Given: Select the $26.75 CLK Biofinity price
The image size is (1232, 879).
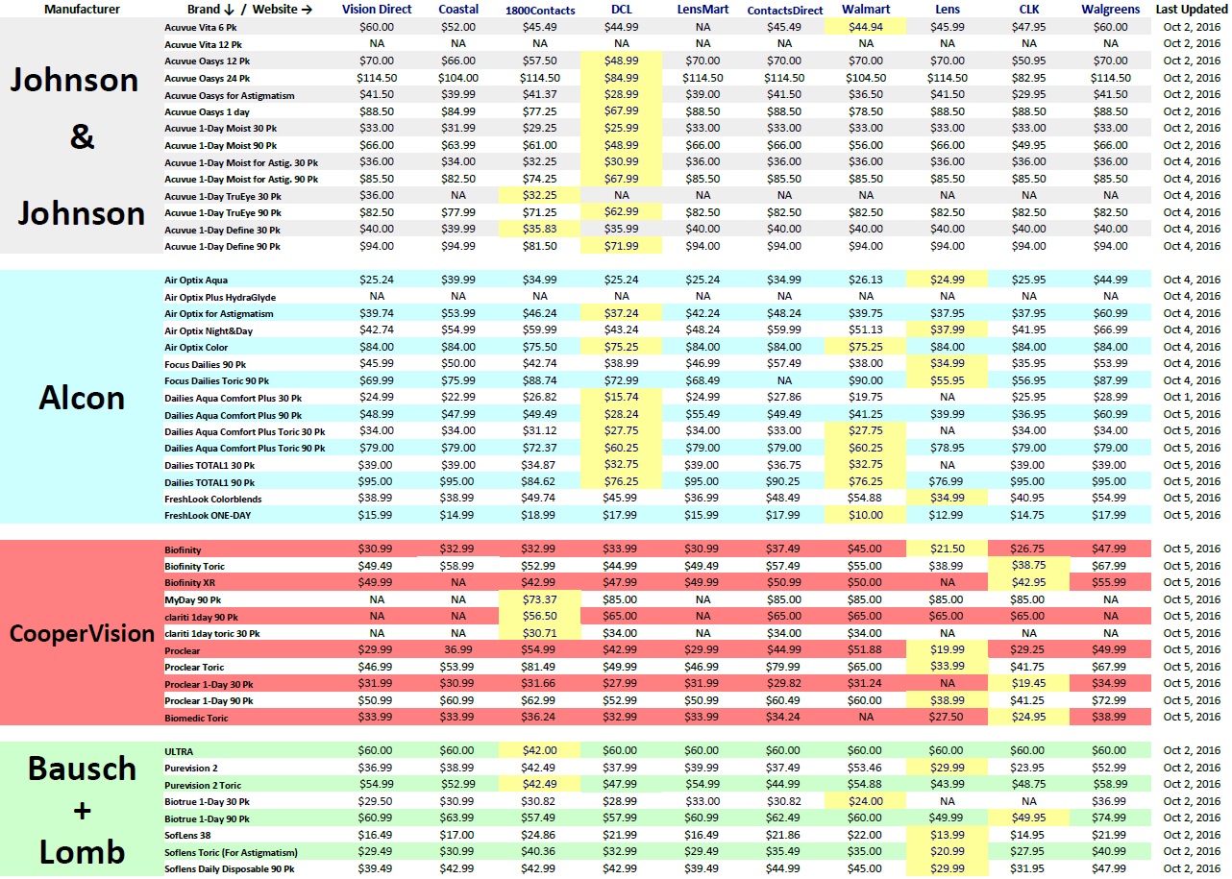Looking at the screenshot, I should tap(1028, 549).
